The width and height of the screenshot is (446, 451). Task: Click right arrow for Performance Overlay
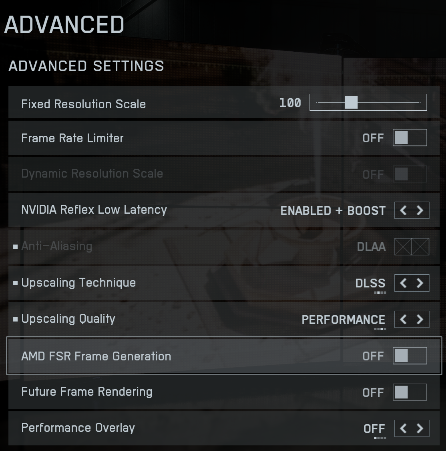[x=420, y=429]
